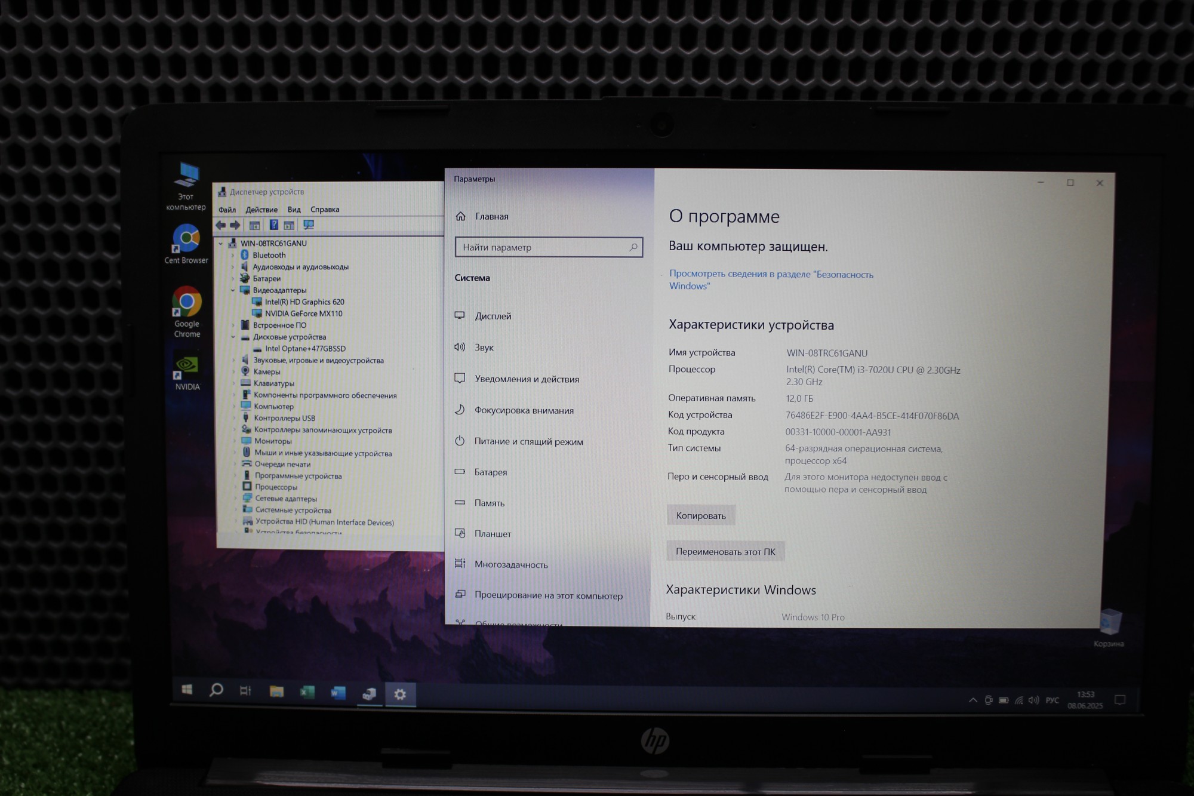Open Питание и спящий режим settings
Screen dimensions: 1194x796
pos(528,441)
